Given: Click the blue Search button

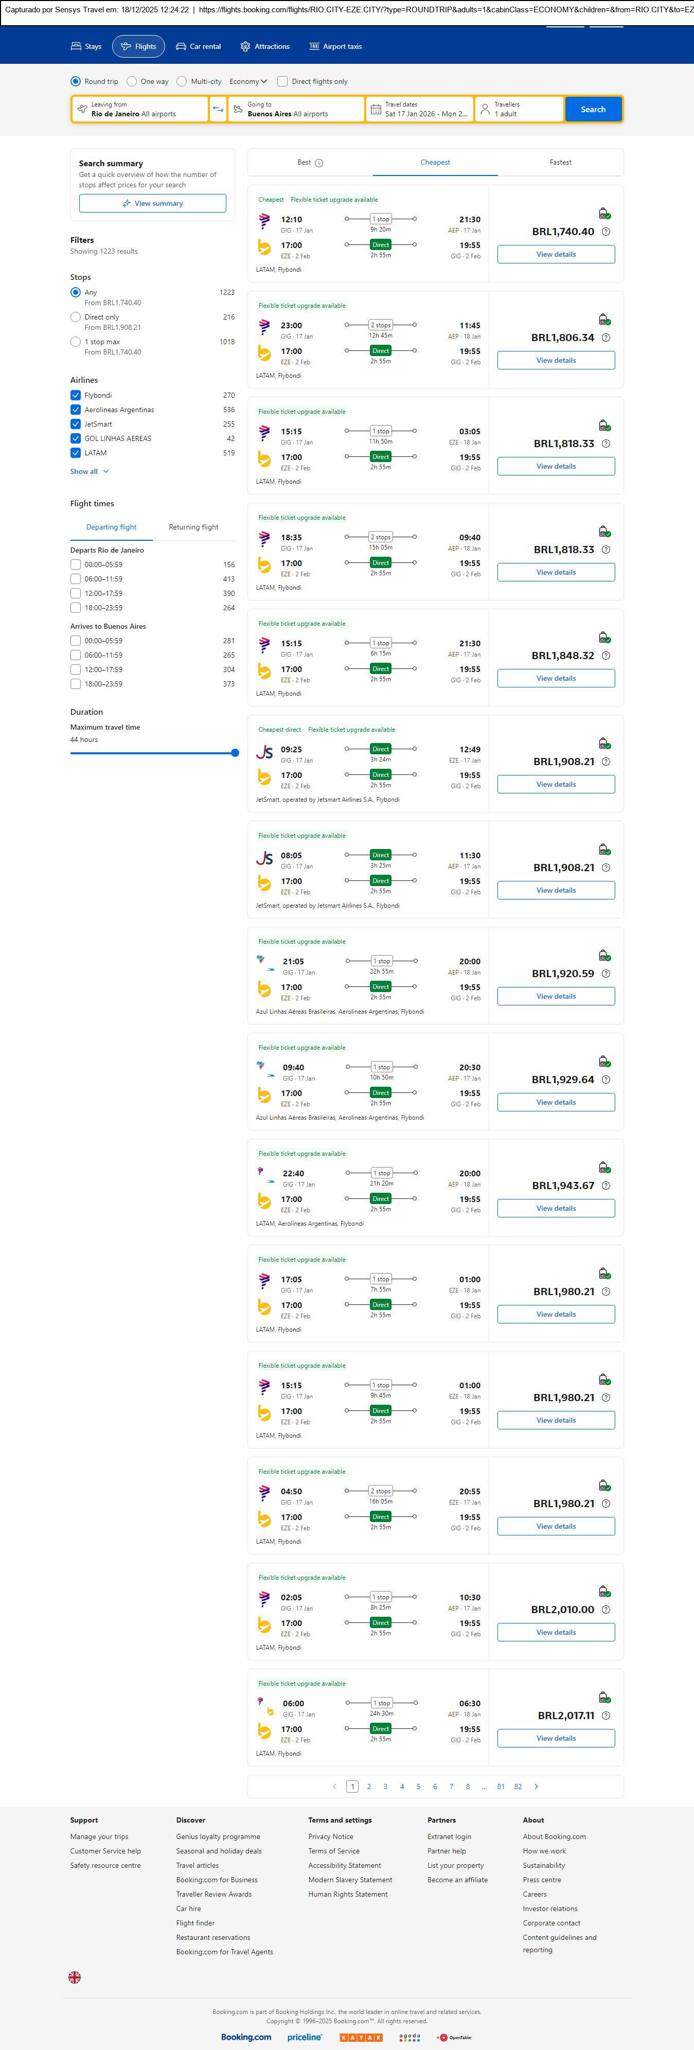Looking at the screenshot, I should pos(593,109).
